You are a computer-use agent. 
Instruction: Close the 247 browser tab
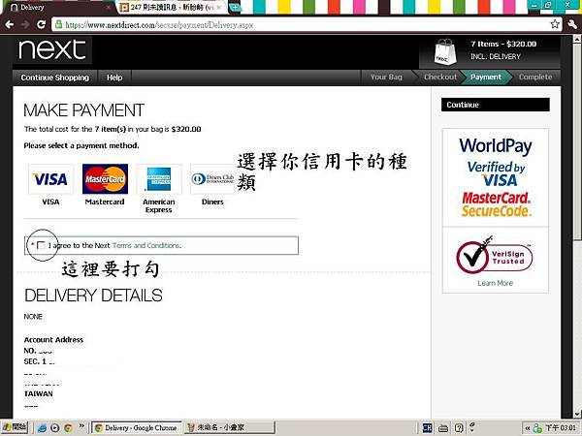tap(219, 8)
